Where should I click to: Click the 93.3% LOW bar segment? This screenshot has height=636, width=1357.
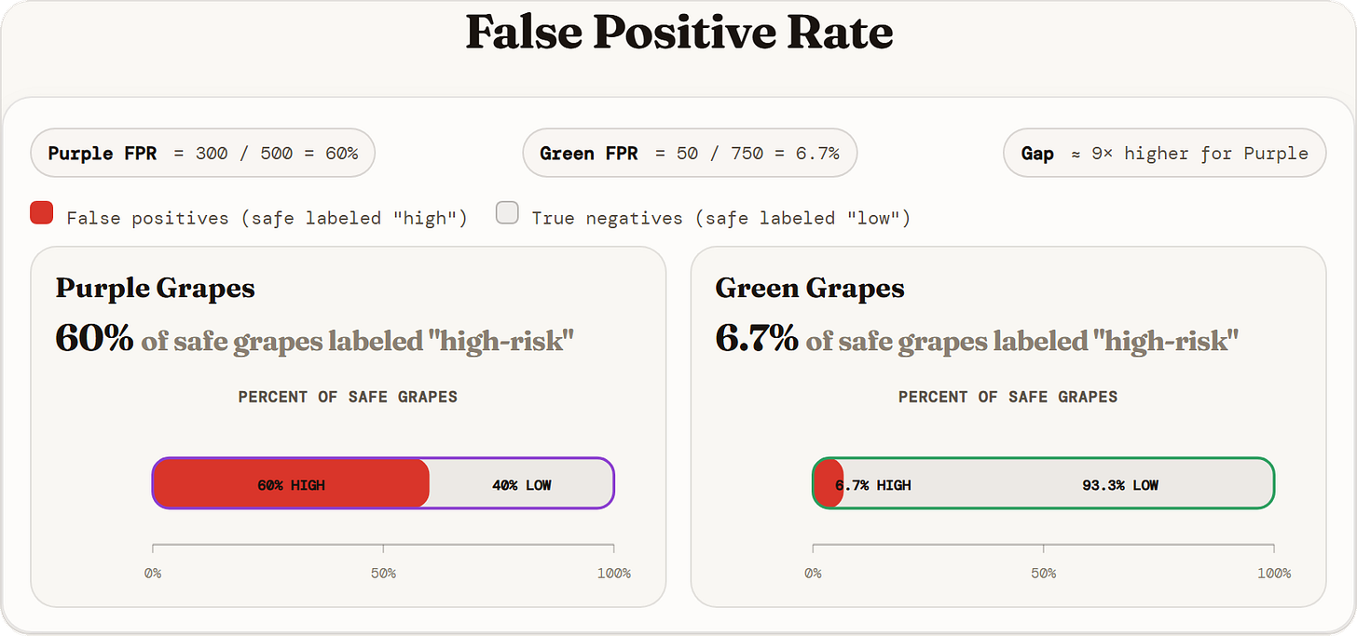pos(1058,483)
